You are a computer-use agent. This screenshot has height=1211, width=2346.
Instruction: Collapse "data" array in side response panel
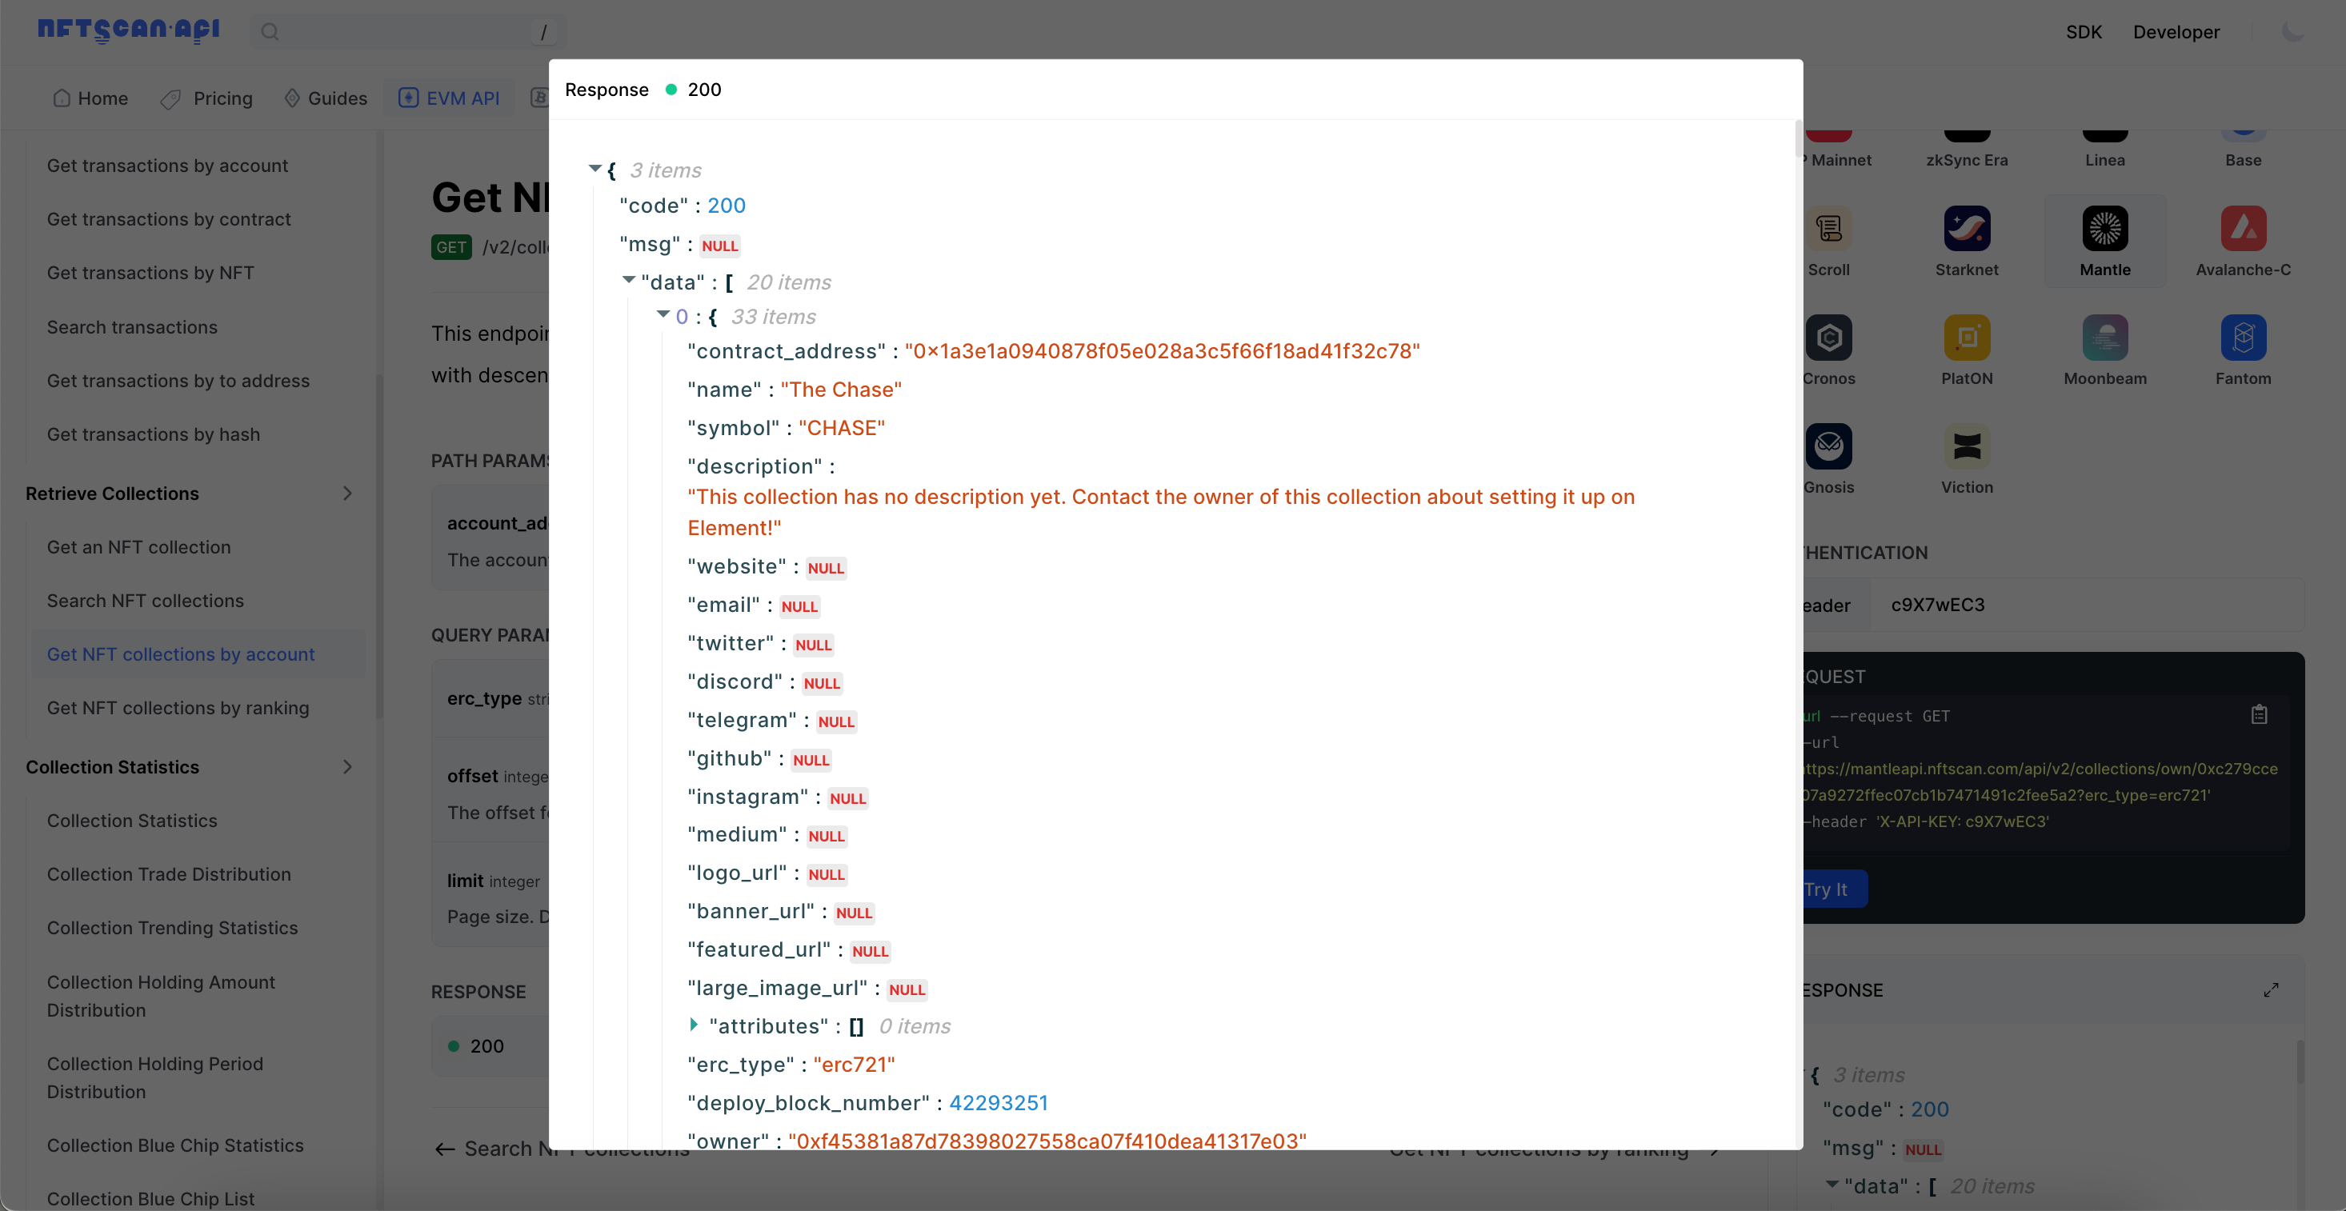click(x=1832, y=1184)
